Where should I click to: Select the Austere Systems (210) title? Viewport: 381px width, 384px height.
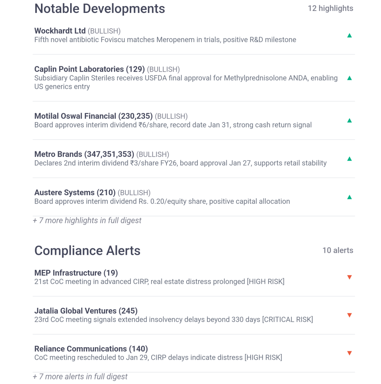click(75, 193)
